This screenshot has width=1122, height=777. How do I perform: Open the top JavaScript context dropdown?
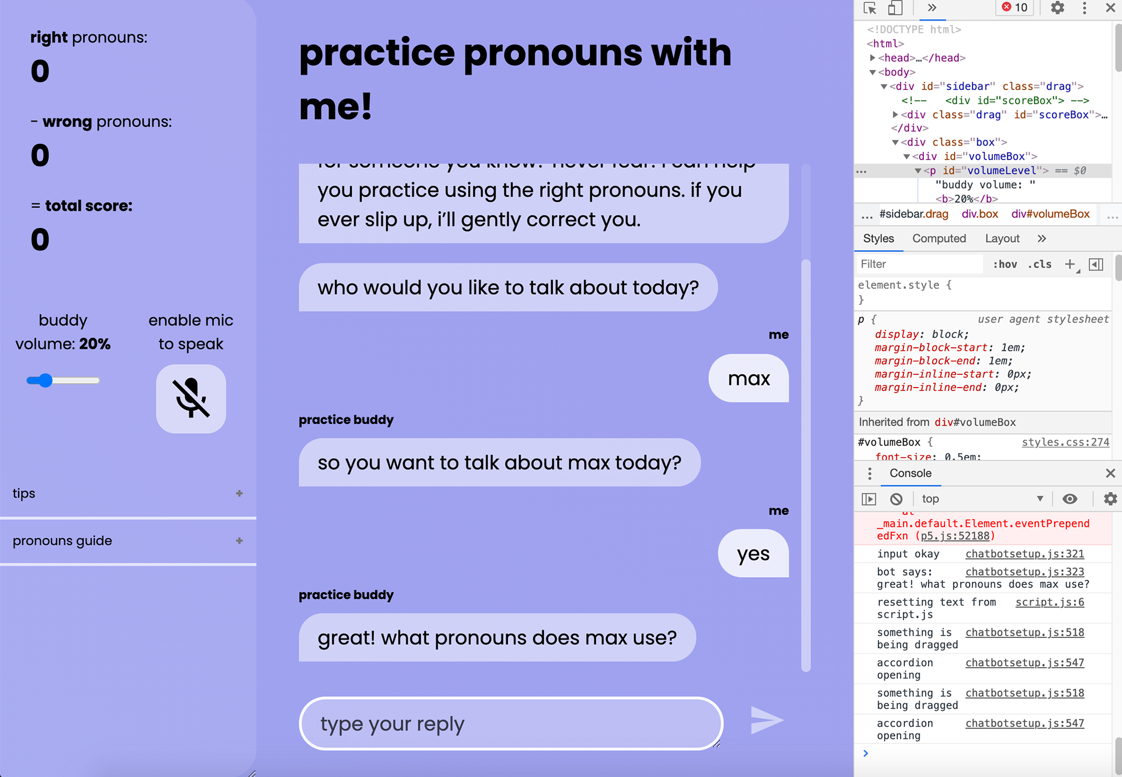(x=982, y=499)
